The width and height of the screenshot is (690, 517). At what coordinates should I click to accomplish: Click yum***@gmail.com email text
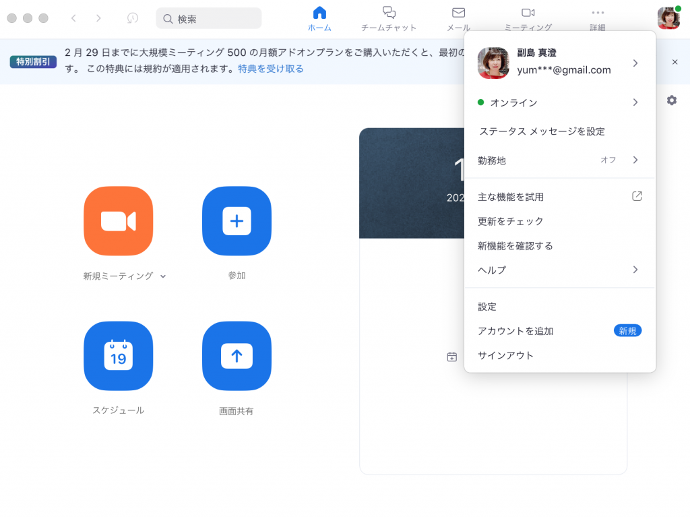[564, 70]
